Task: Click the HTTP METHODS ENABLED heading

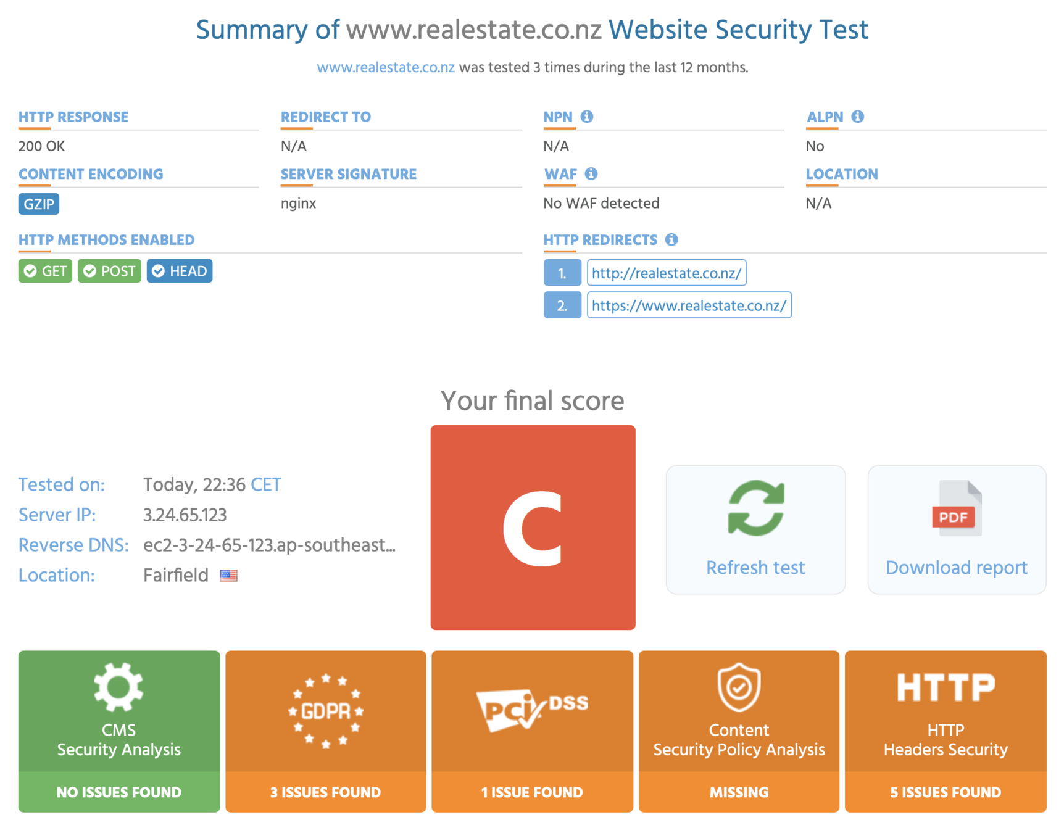Action: click(x=107, y=239)
